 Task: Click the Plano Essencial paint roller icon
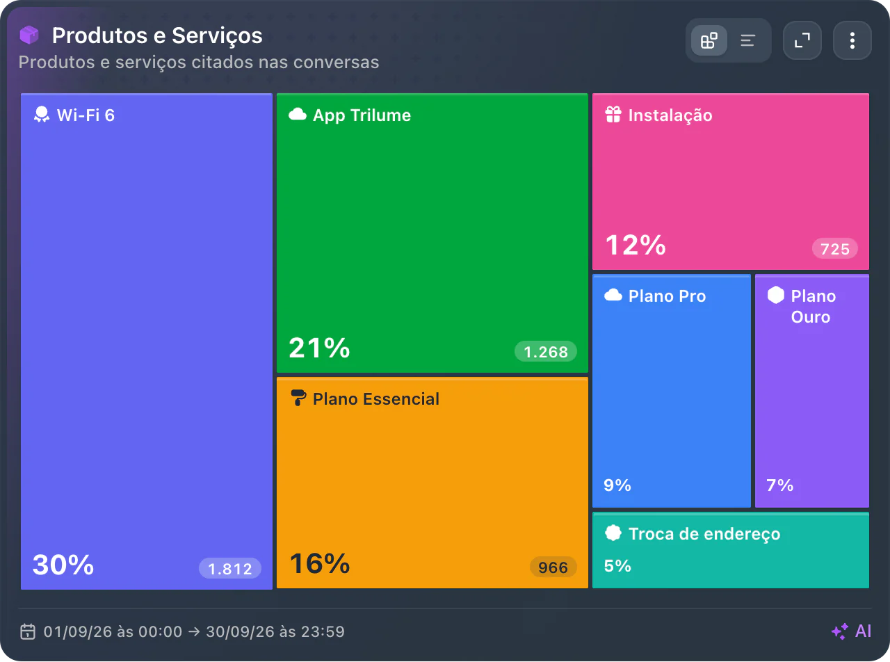tap(298, 398)
